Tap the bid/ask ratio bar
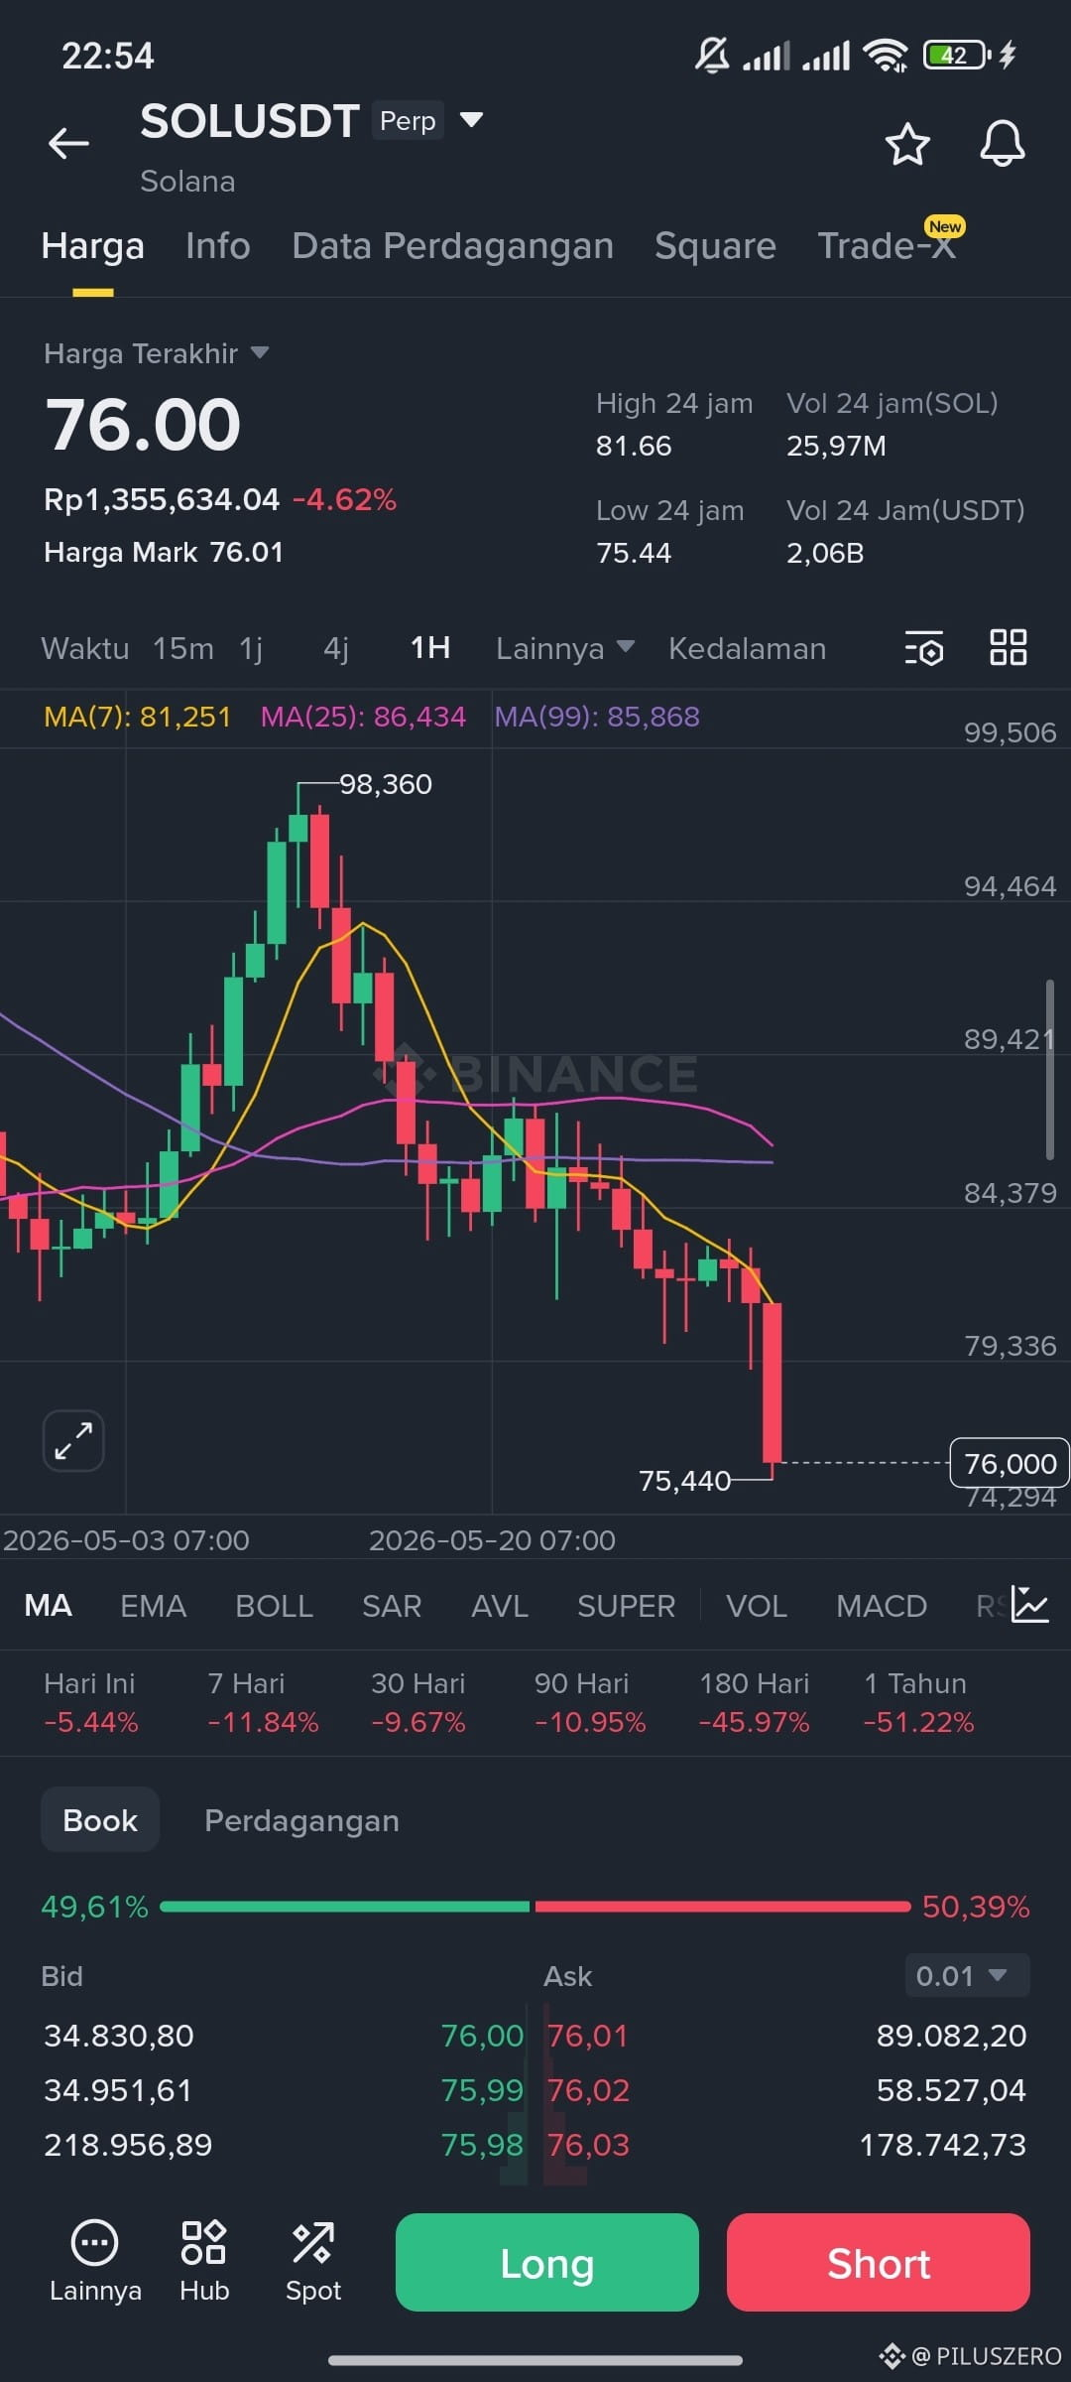 tap(535, 1906)
